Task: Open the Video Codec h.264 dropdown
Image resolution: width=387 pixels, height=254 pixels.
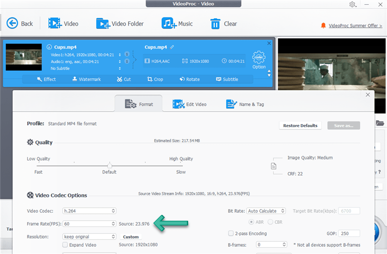Action: click(x=89, y=211)
